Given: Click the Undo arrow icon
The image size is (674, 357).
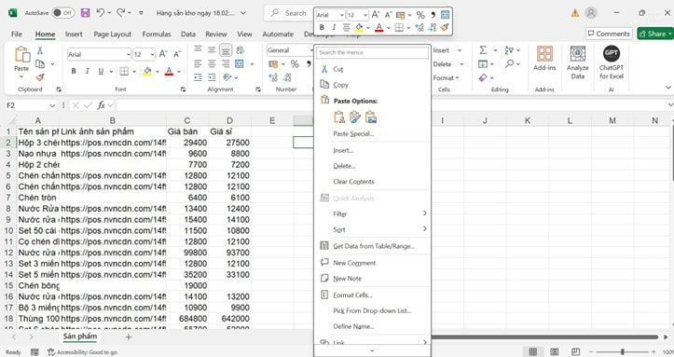Looking at the screenshot, I should click(x=100, y=13).
